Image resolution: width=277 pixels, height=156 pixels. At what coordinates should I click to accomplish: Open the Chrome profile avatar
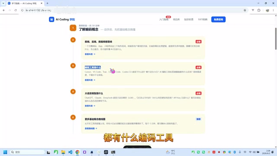267,10
